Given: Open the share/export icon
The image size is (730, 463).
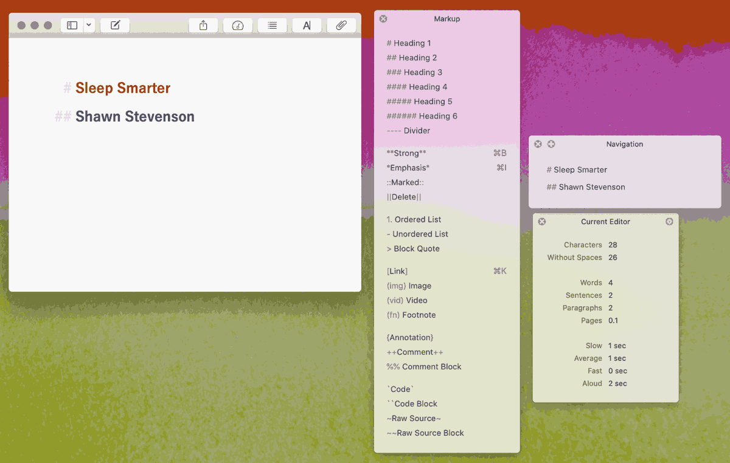Looking at the screenshot, I should click(203, 26).
